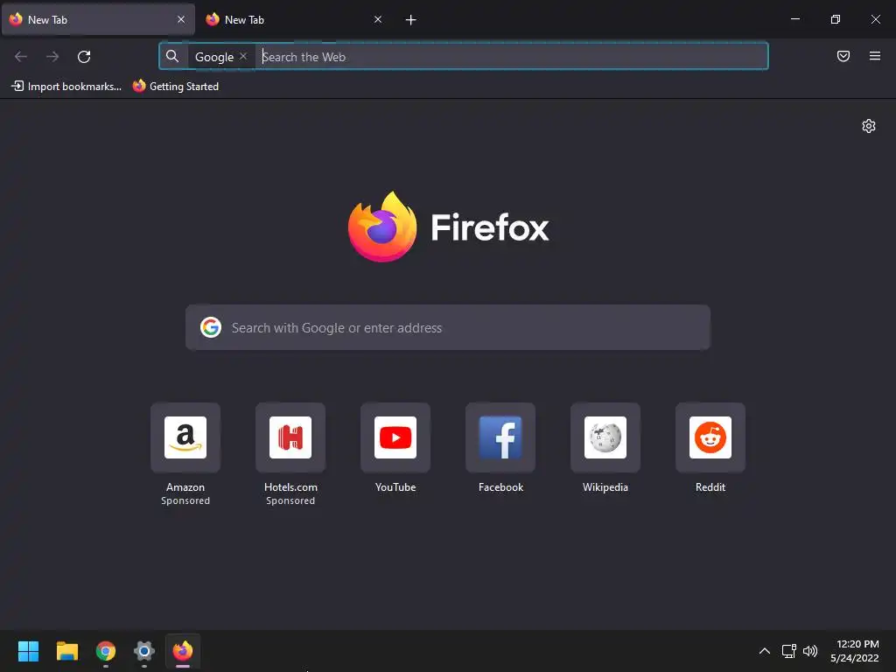
Task: Remove the Google search engine chip
Action: point(243,56)
